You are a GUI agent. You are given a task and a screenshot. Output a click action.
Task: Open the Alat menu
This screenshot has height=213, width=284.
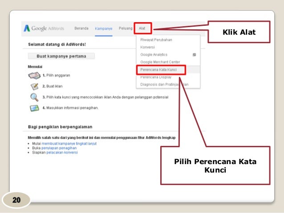(x=142, y=28)
